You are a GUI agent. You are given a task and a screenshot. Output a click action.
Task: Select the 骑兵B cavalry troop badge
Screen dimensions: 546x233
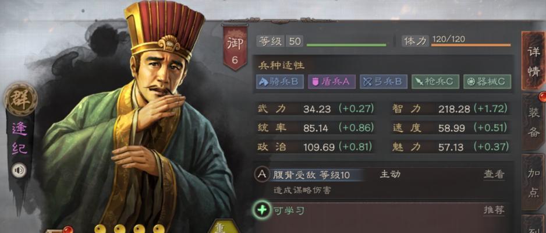(x=280, y=82)
